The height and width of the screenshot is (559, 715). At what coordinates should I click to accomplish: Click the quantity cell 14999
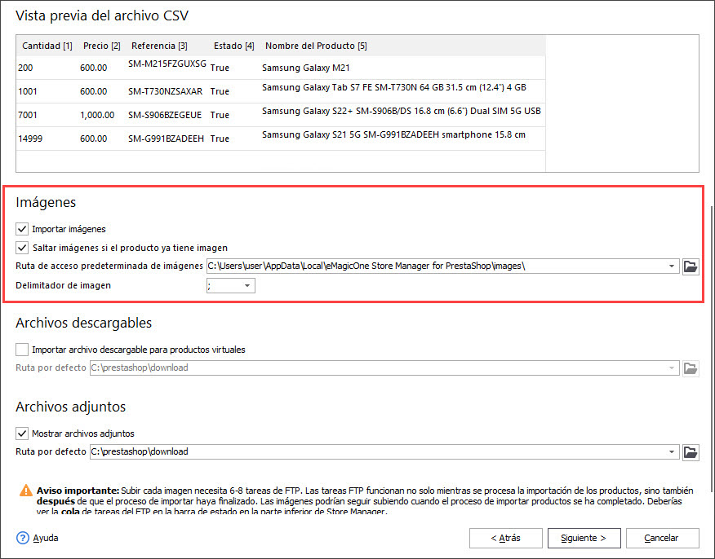point(30,139)
